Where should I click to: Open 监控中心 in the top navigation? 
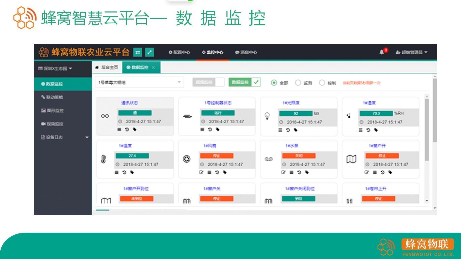pos(213,52)
